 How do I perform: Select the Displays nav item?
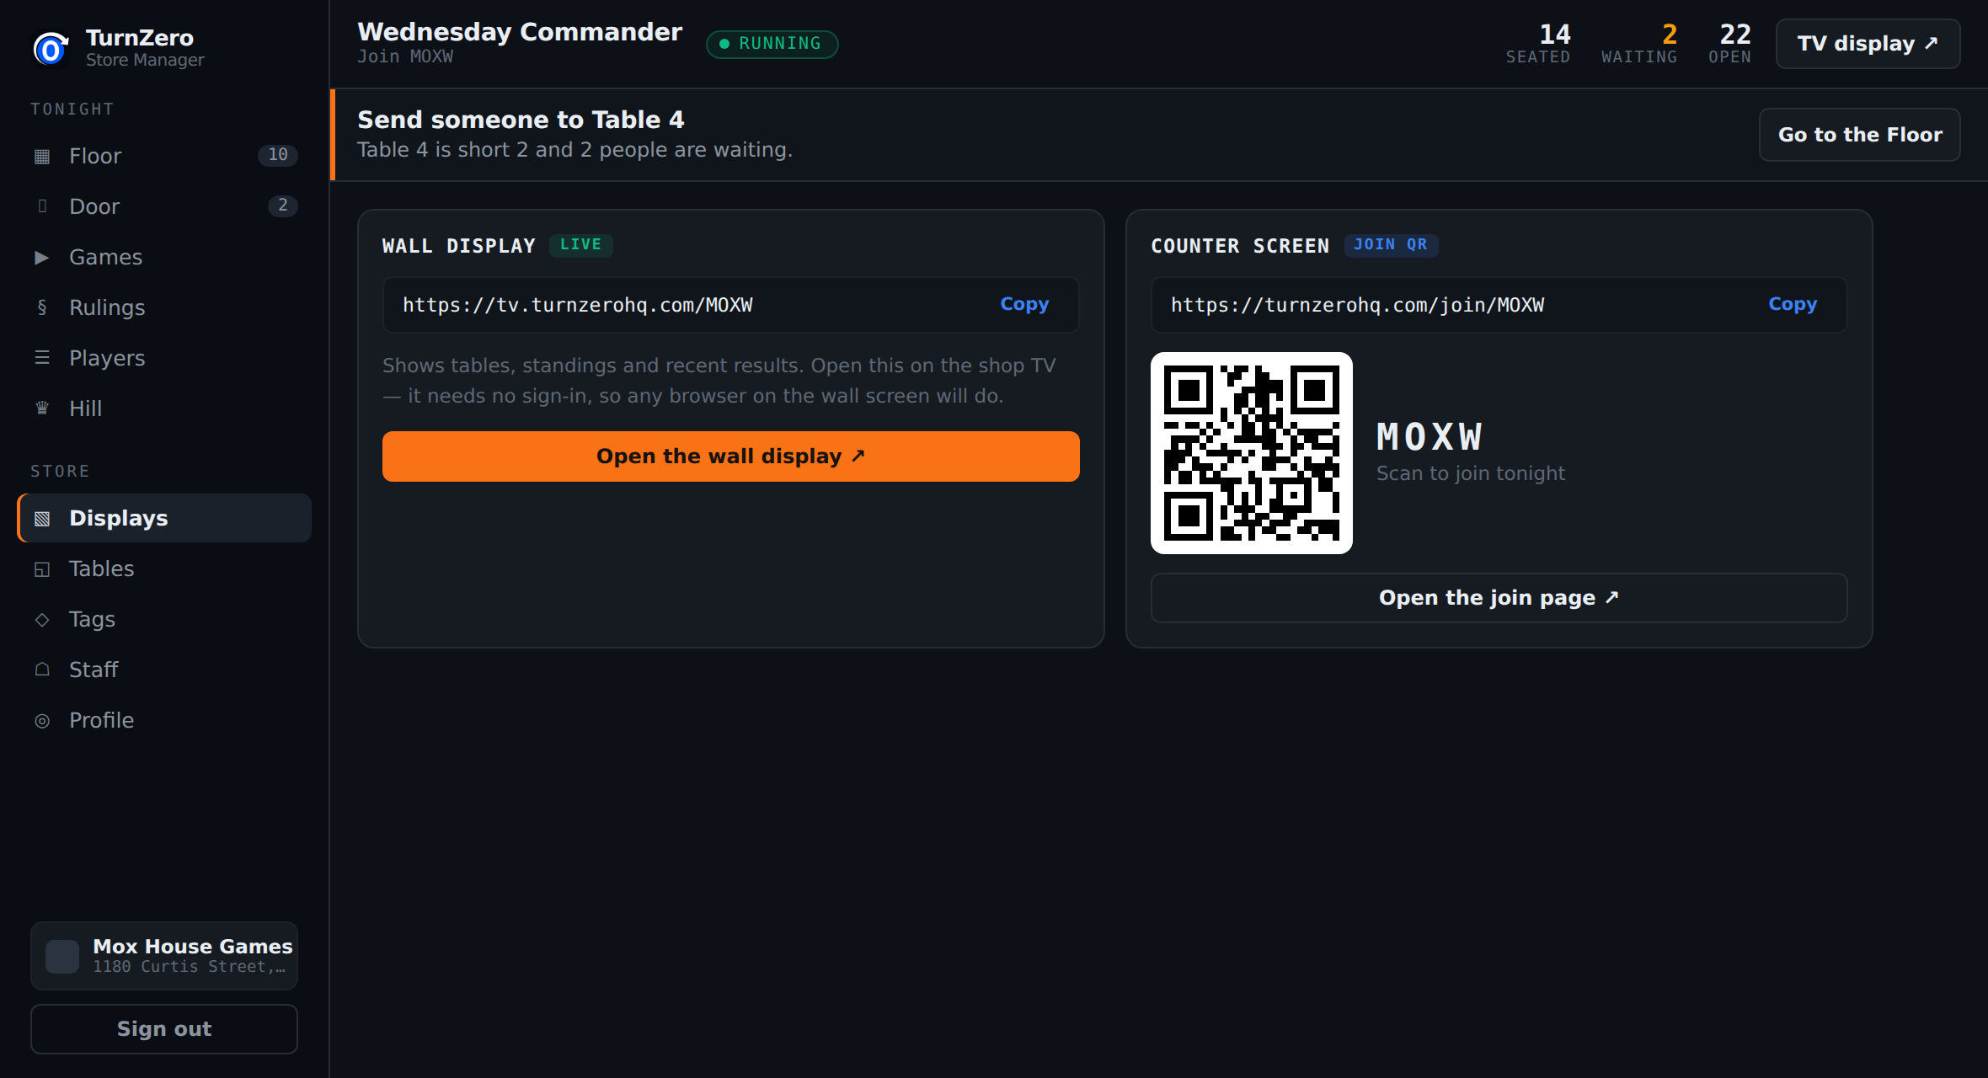point(164,518)
